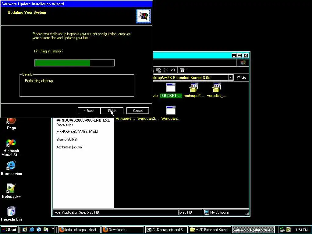The width and height of the screenshot is (312, 234).
Task: Launch Outlook Express from quick launch
Action: tap(39, 230)
